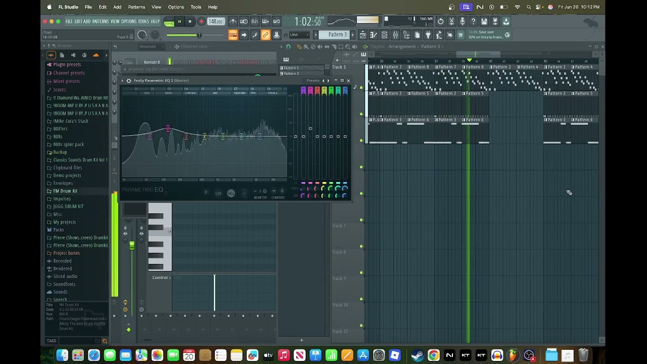This screenshot has width=647, height=364.
Task: Select the playlist paint brush tool
Action: click(x=305, y=47)
